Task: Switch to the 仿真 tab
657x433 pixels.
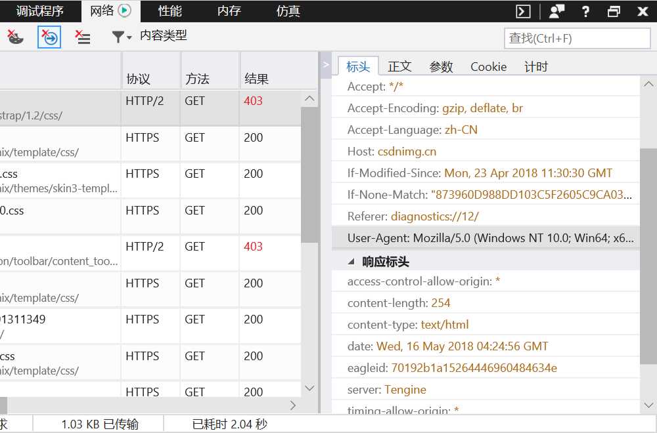Action: tap(288, 11)
